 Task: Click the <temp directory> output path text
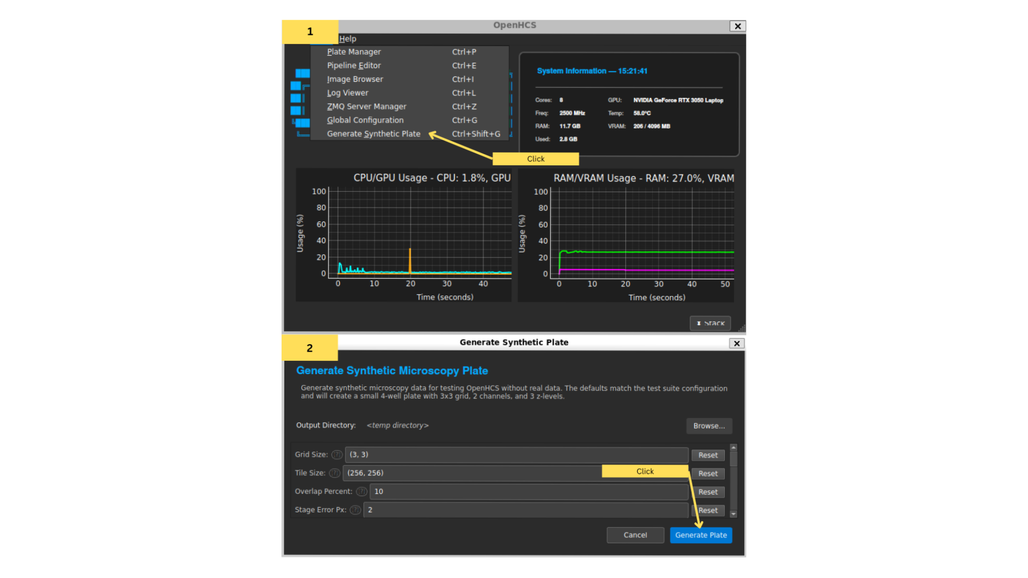pos(397,425)
